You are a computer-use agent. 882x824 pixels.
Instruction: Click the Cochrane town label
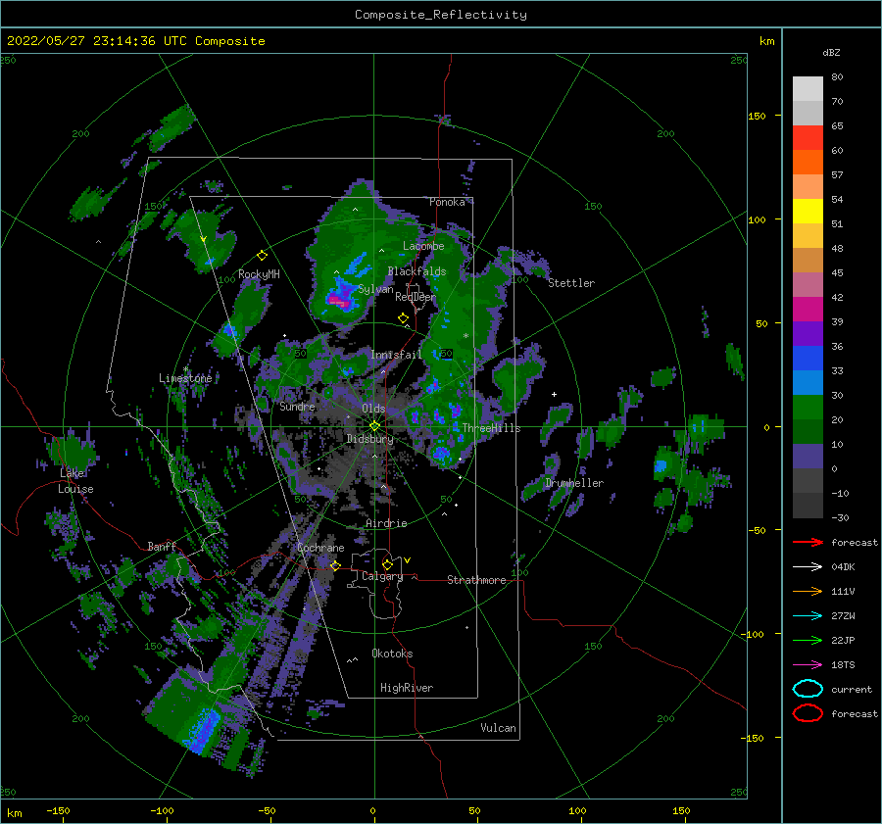320,548
